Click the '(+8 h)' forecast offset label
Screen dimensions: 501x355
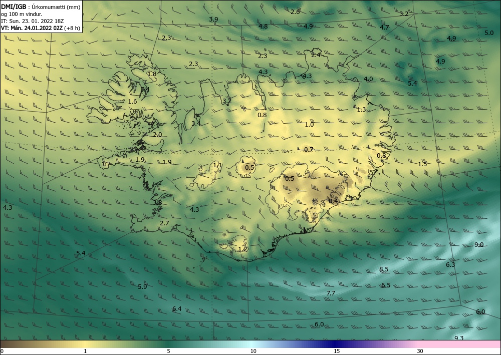point(72,28)
